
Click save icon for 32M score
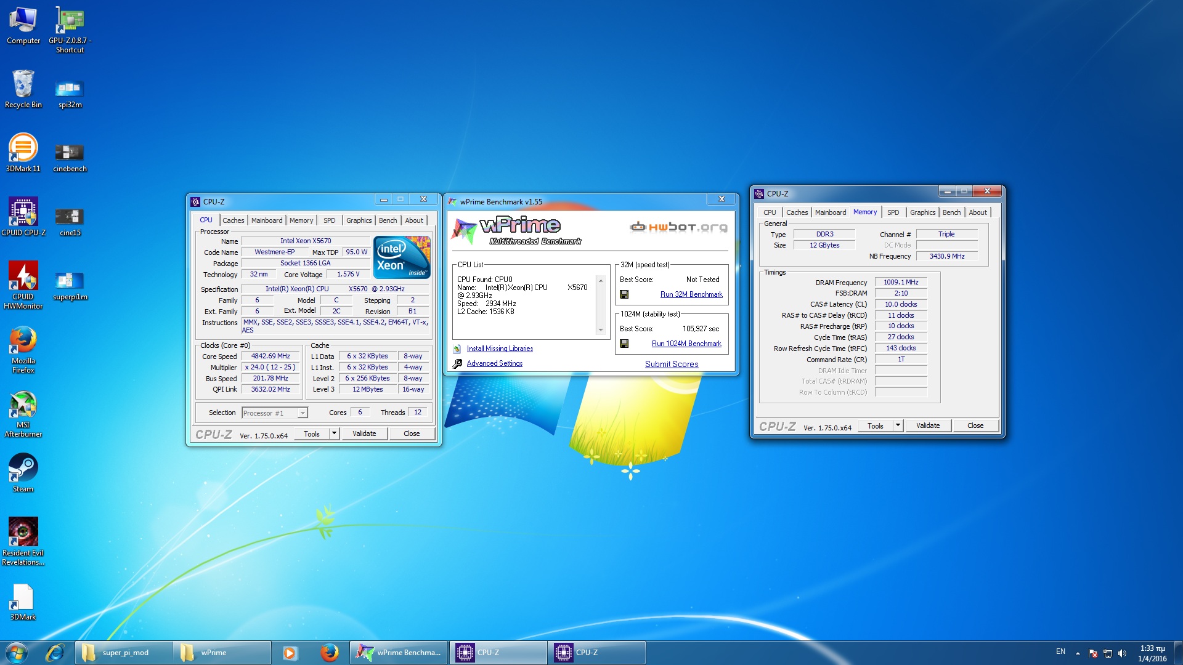pos(624,294)
